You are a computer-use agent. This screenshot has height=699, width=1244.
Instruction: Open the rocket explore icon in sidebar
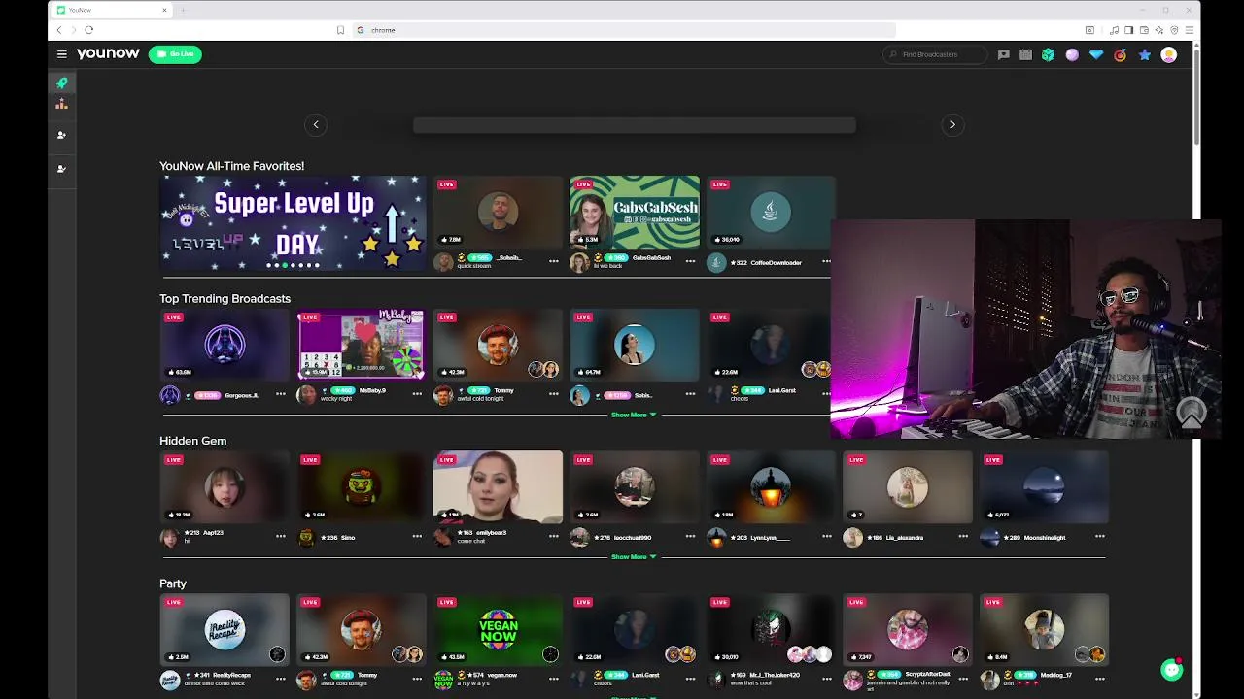click(x=61, y=83)
